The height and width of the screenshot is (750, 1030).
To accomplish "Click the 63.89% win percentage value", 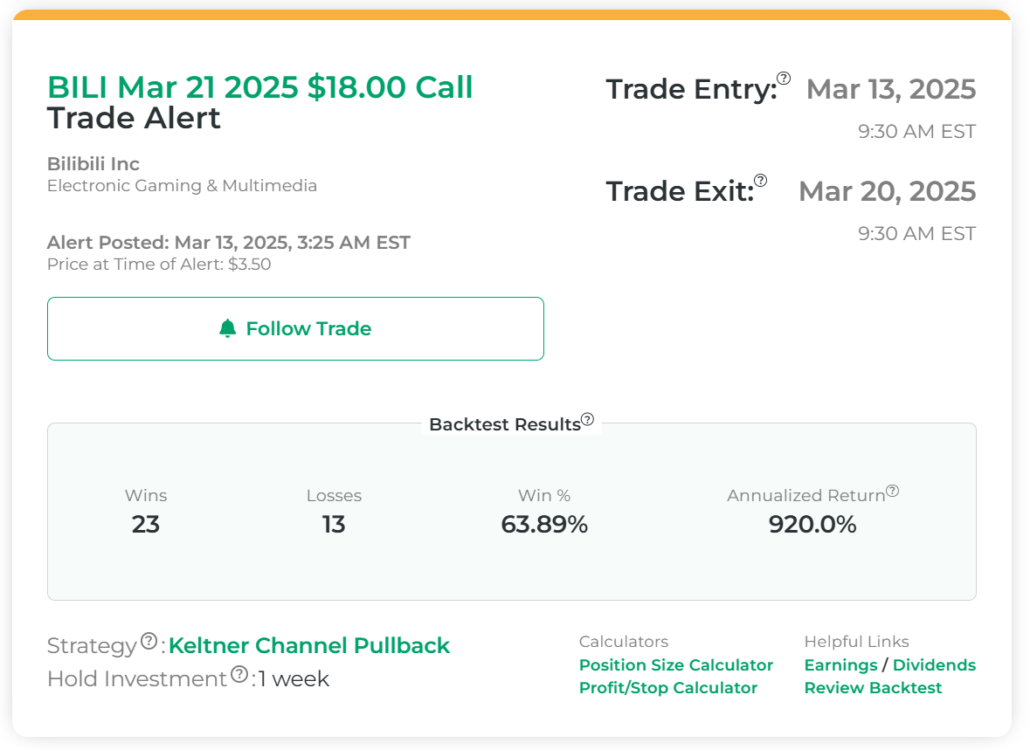I will pyautogui.click(x=544, y=525).
